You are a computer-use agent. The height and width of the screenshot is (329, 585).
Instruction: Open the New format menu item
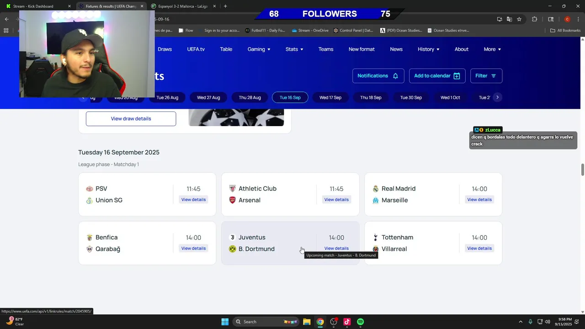pos(362,49)
